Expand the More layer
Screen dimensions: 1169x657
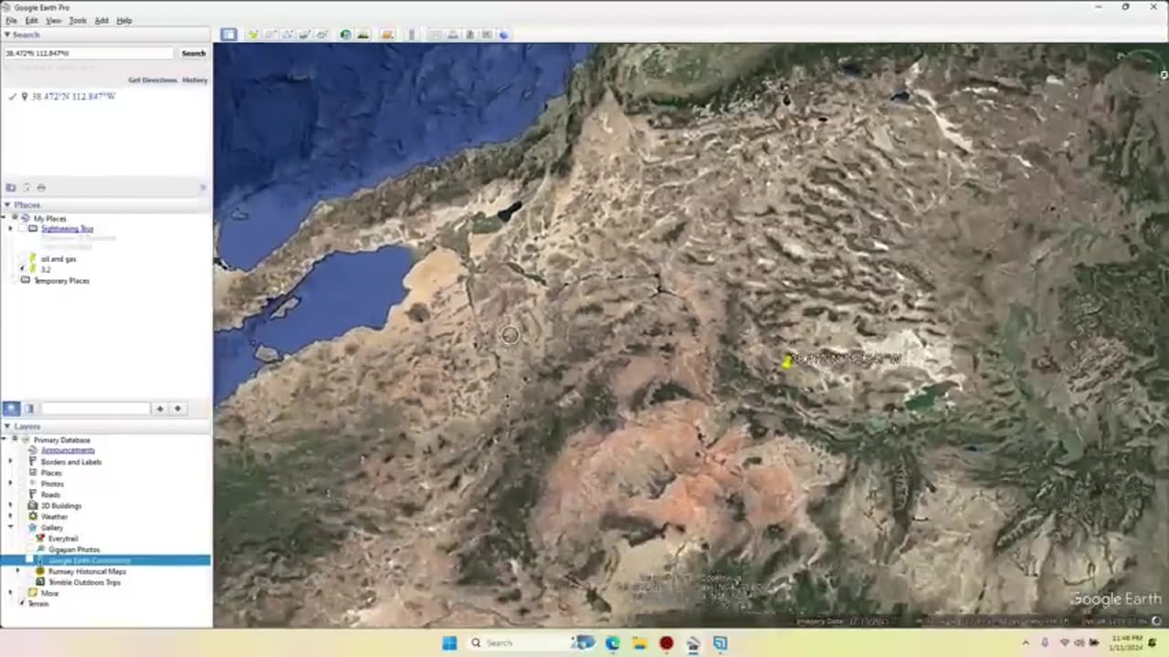(x=10, y=593)
